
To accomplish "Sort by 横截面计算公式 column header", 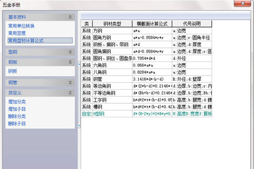I will pyautogui.click(x=152, y=24).
